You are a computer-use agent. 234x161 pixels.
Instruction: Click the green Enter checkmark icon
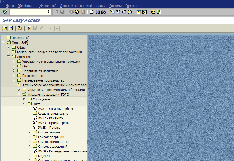5,12
